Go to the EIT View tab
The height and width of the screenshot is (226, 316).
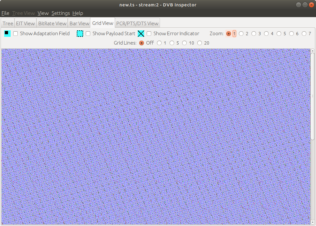pos(25,23)
